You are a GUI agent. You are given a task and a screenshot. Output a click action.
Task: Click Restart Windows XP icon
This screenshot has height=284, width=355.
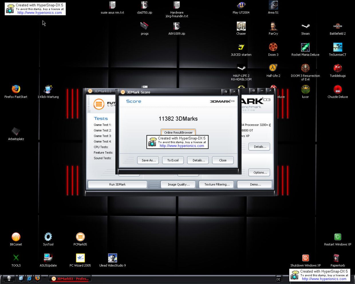tap(338, 237)
